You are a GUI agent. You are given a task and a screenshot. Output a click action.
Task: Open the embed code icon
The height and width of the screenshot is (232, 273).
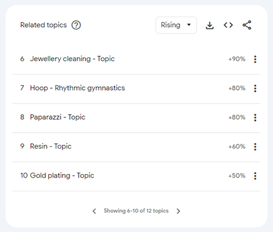click(x=228, y=25)
